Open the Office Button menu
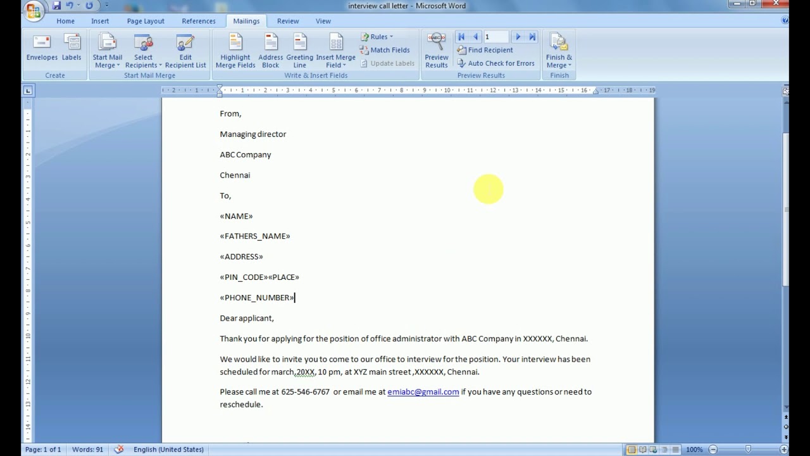The width and height of the screenshot is (810, 456). tap(33, 11)
